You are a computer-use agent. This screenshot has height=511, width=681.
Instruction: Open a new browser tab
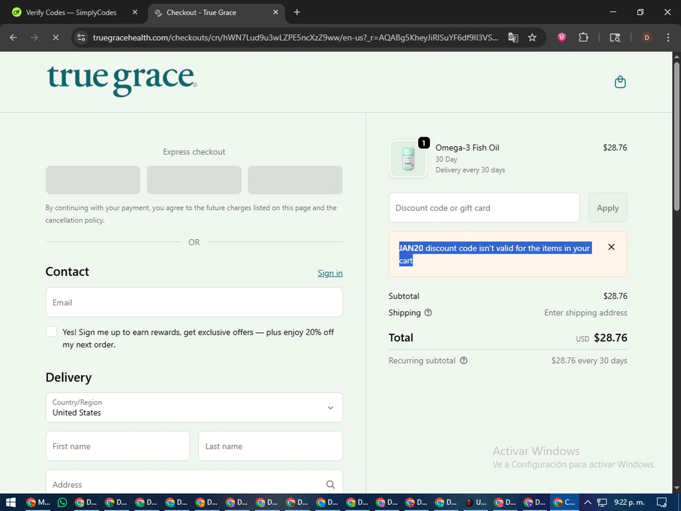click(297, 12)
